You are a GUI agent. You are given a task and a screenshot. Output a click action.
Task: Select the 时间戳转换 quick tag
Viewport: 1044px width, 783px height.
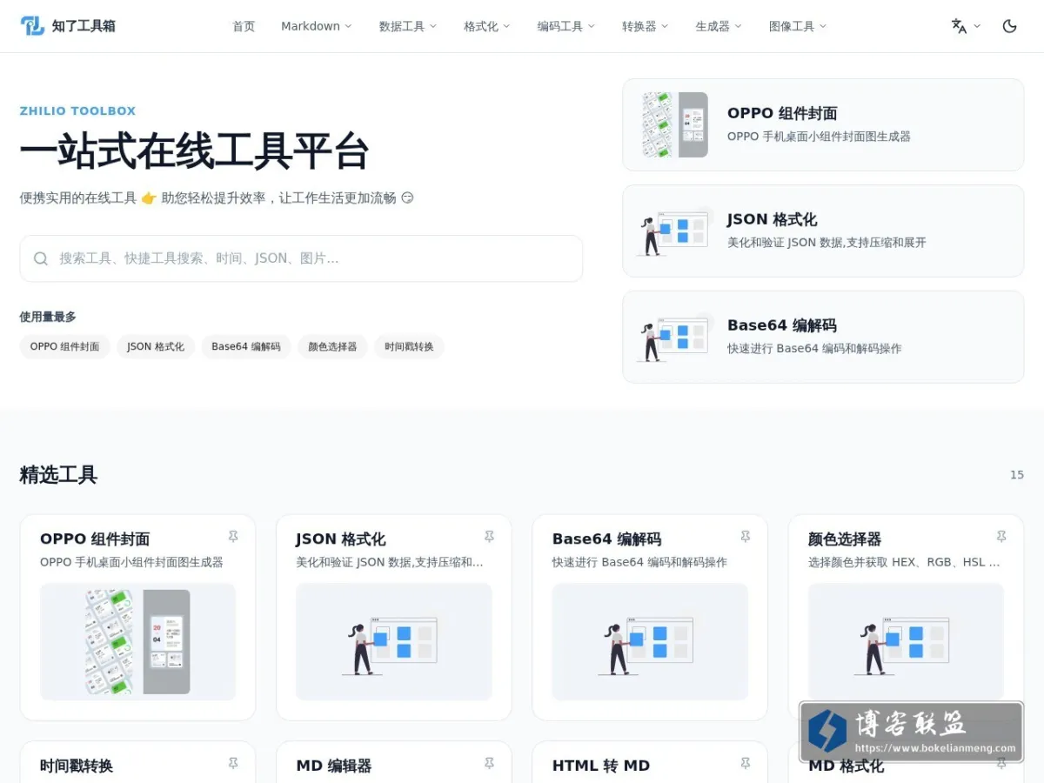409,346
